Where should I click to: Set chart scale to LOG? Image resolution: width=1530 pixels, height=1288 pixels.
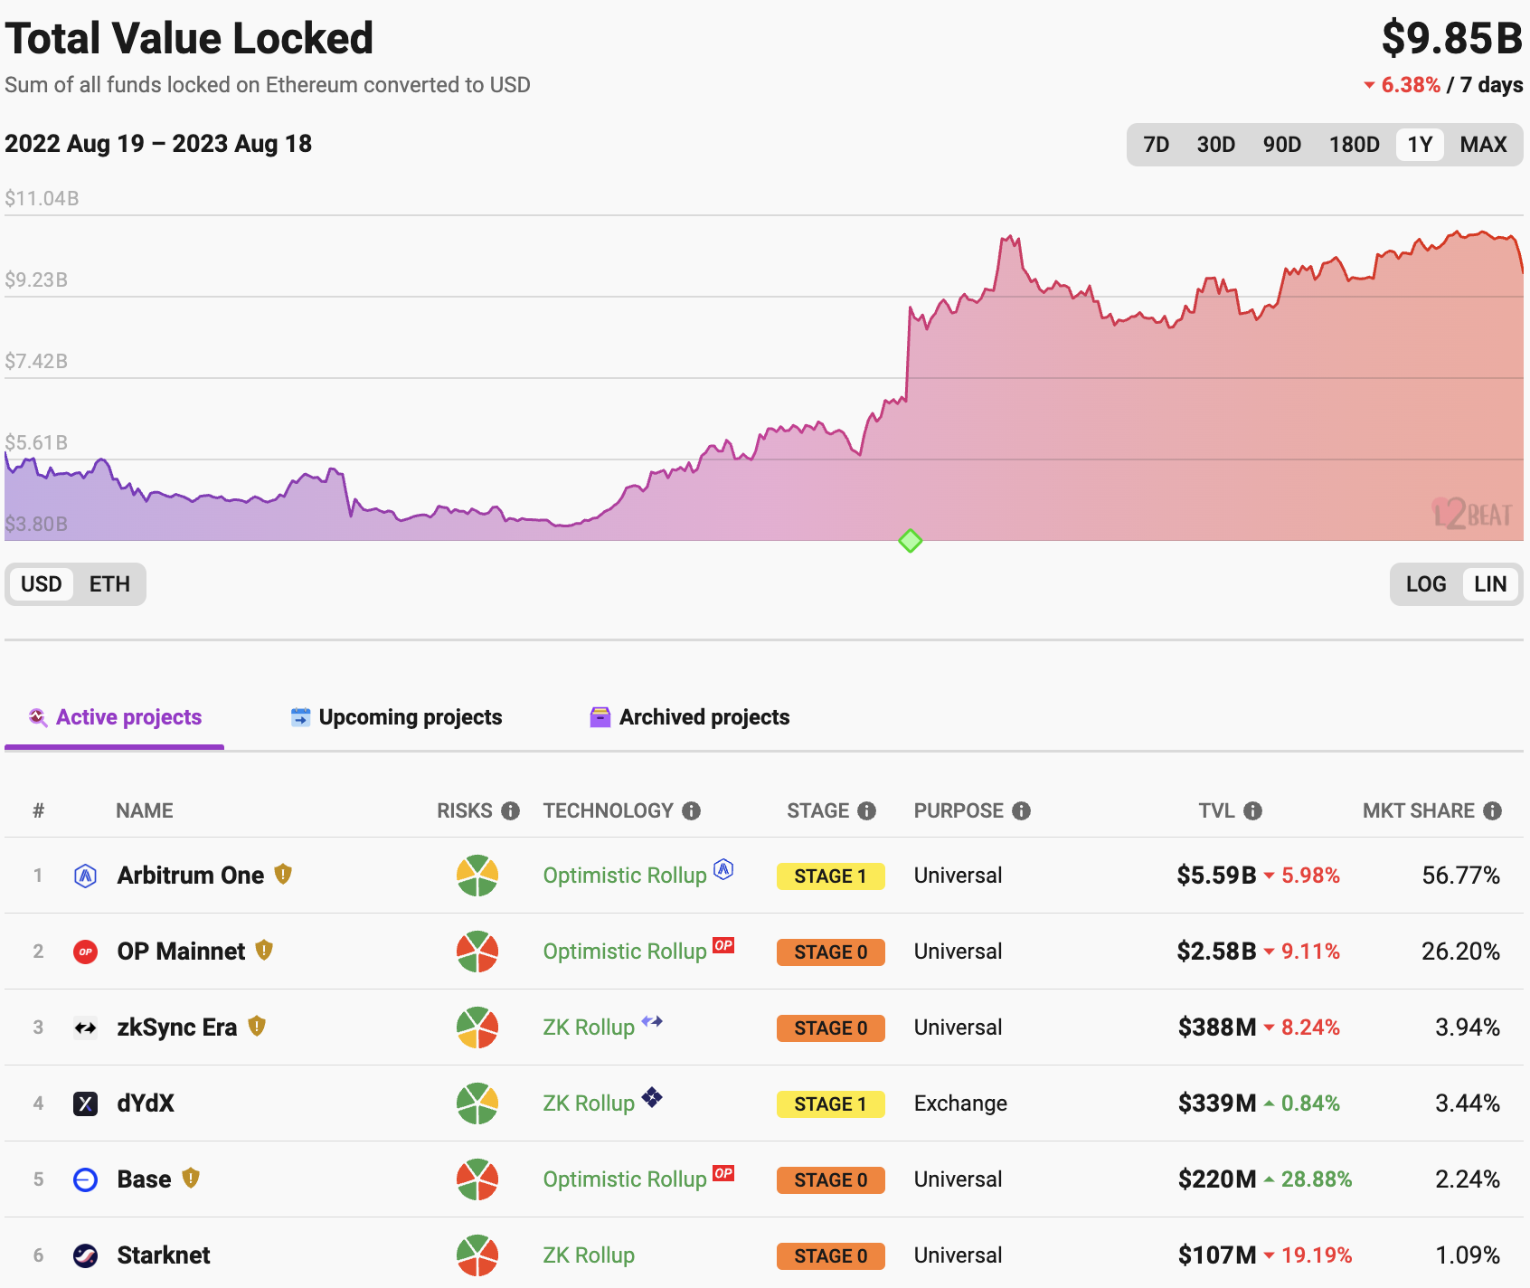tap(1426, 584)
